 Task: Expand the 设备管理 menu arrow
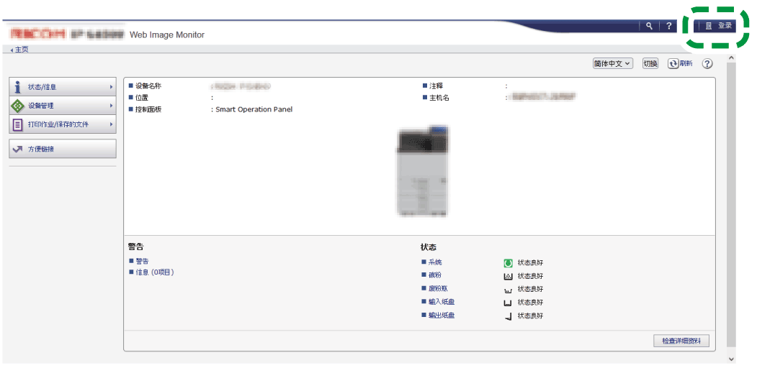(112, 106)
